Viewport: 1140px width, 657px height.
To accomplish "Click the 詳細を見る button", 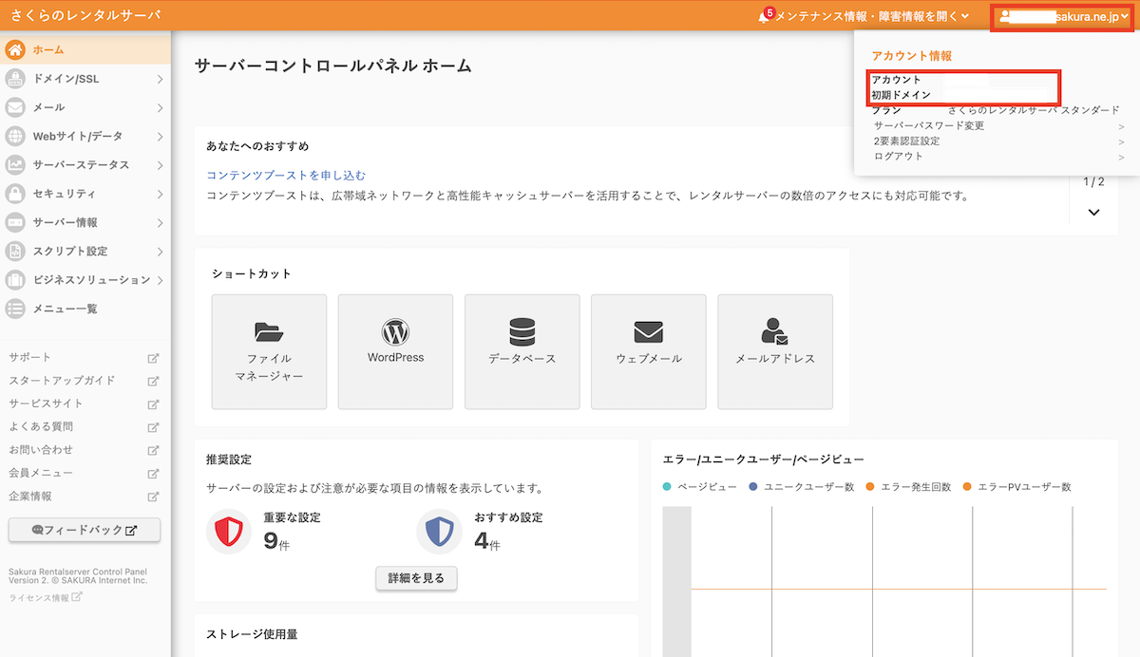I will pos(417,577).
